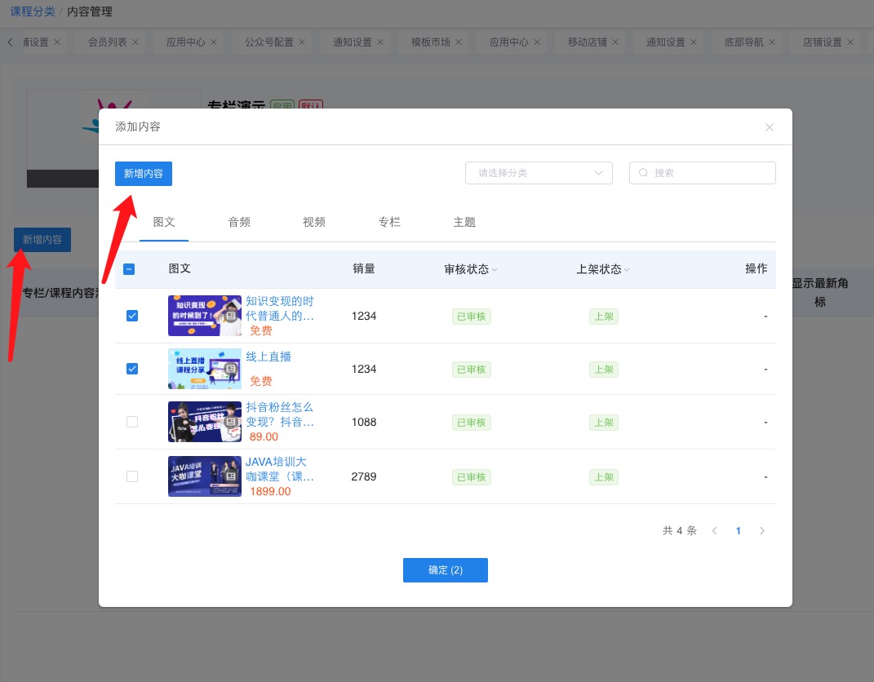Open the 请选择分类 dropdown

click(x=539, y=173)
